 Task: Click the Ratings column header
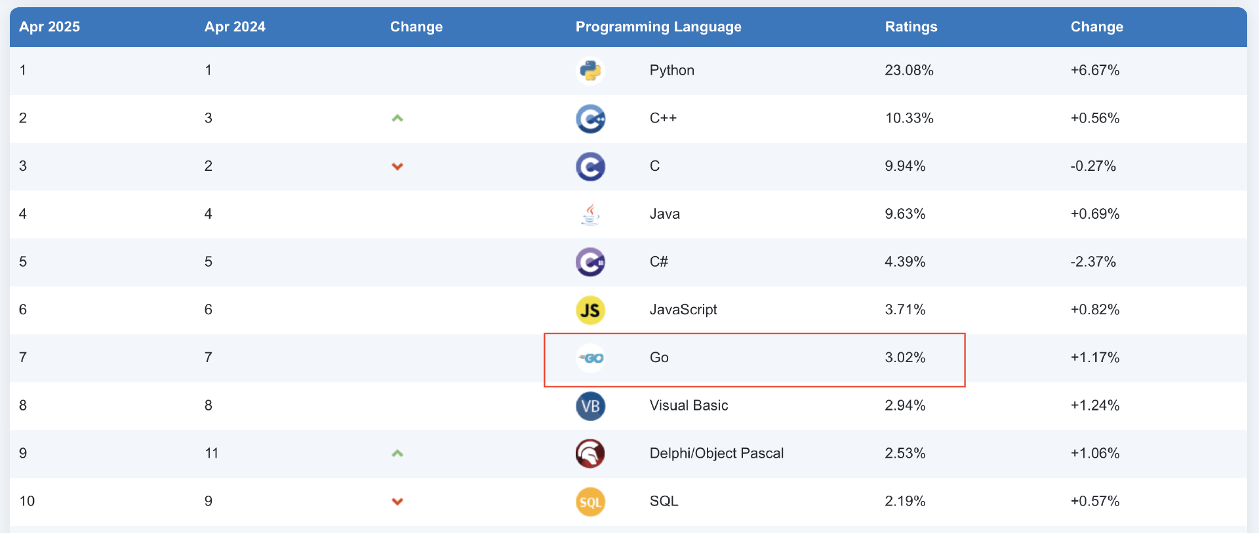[x=911, y=27]
